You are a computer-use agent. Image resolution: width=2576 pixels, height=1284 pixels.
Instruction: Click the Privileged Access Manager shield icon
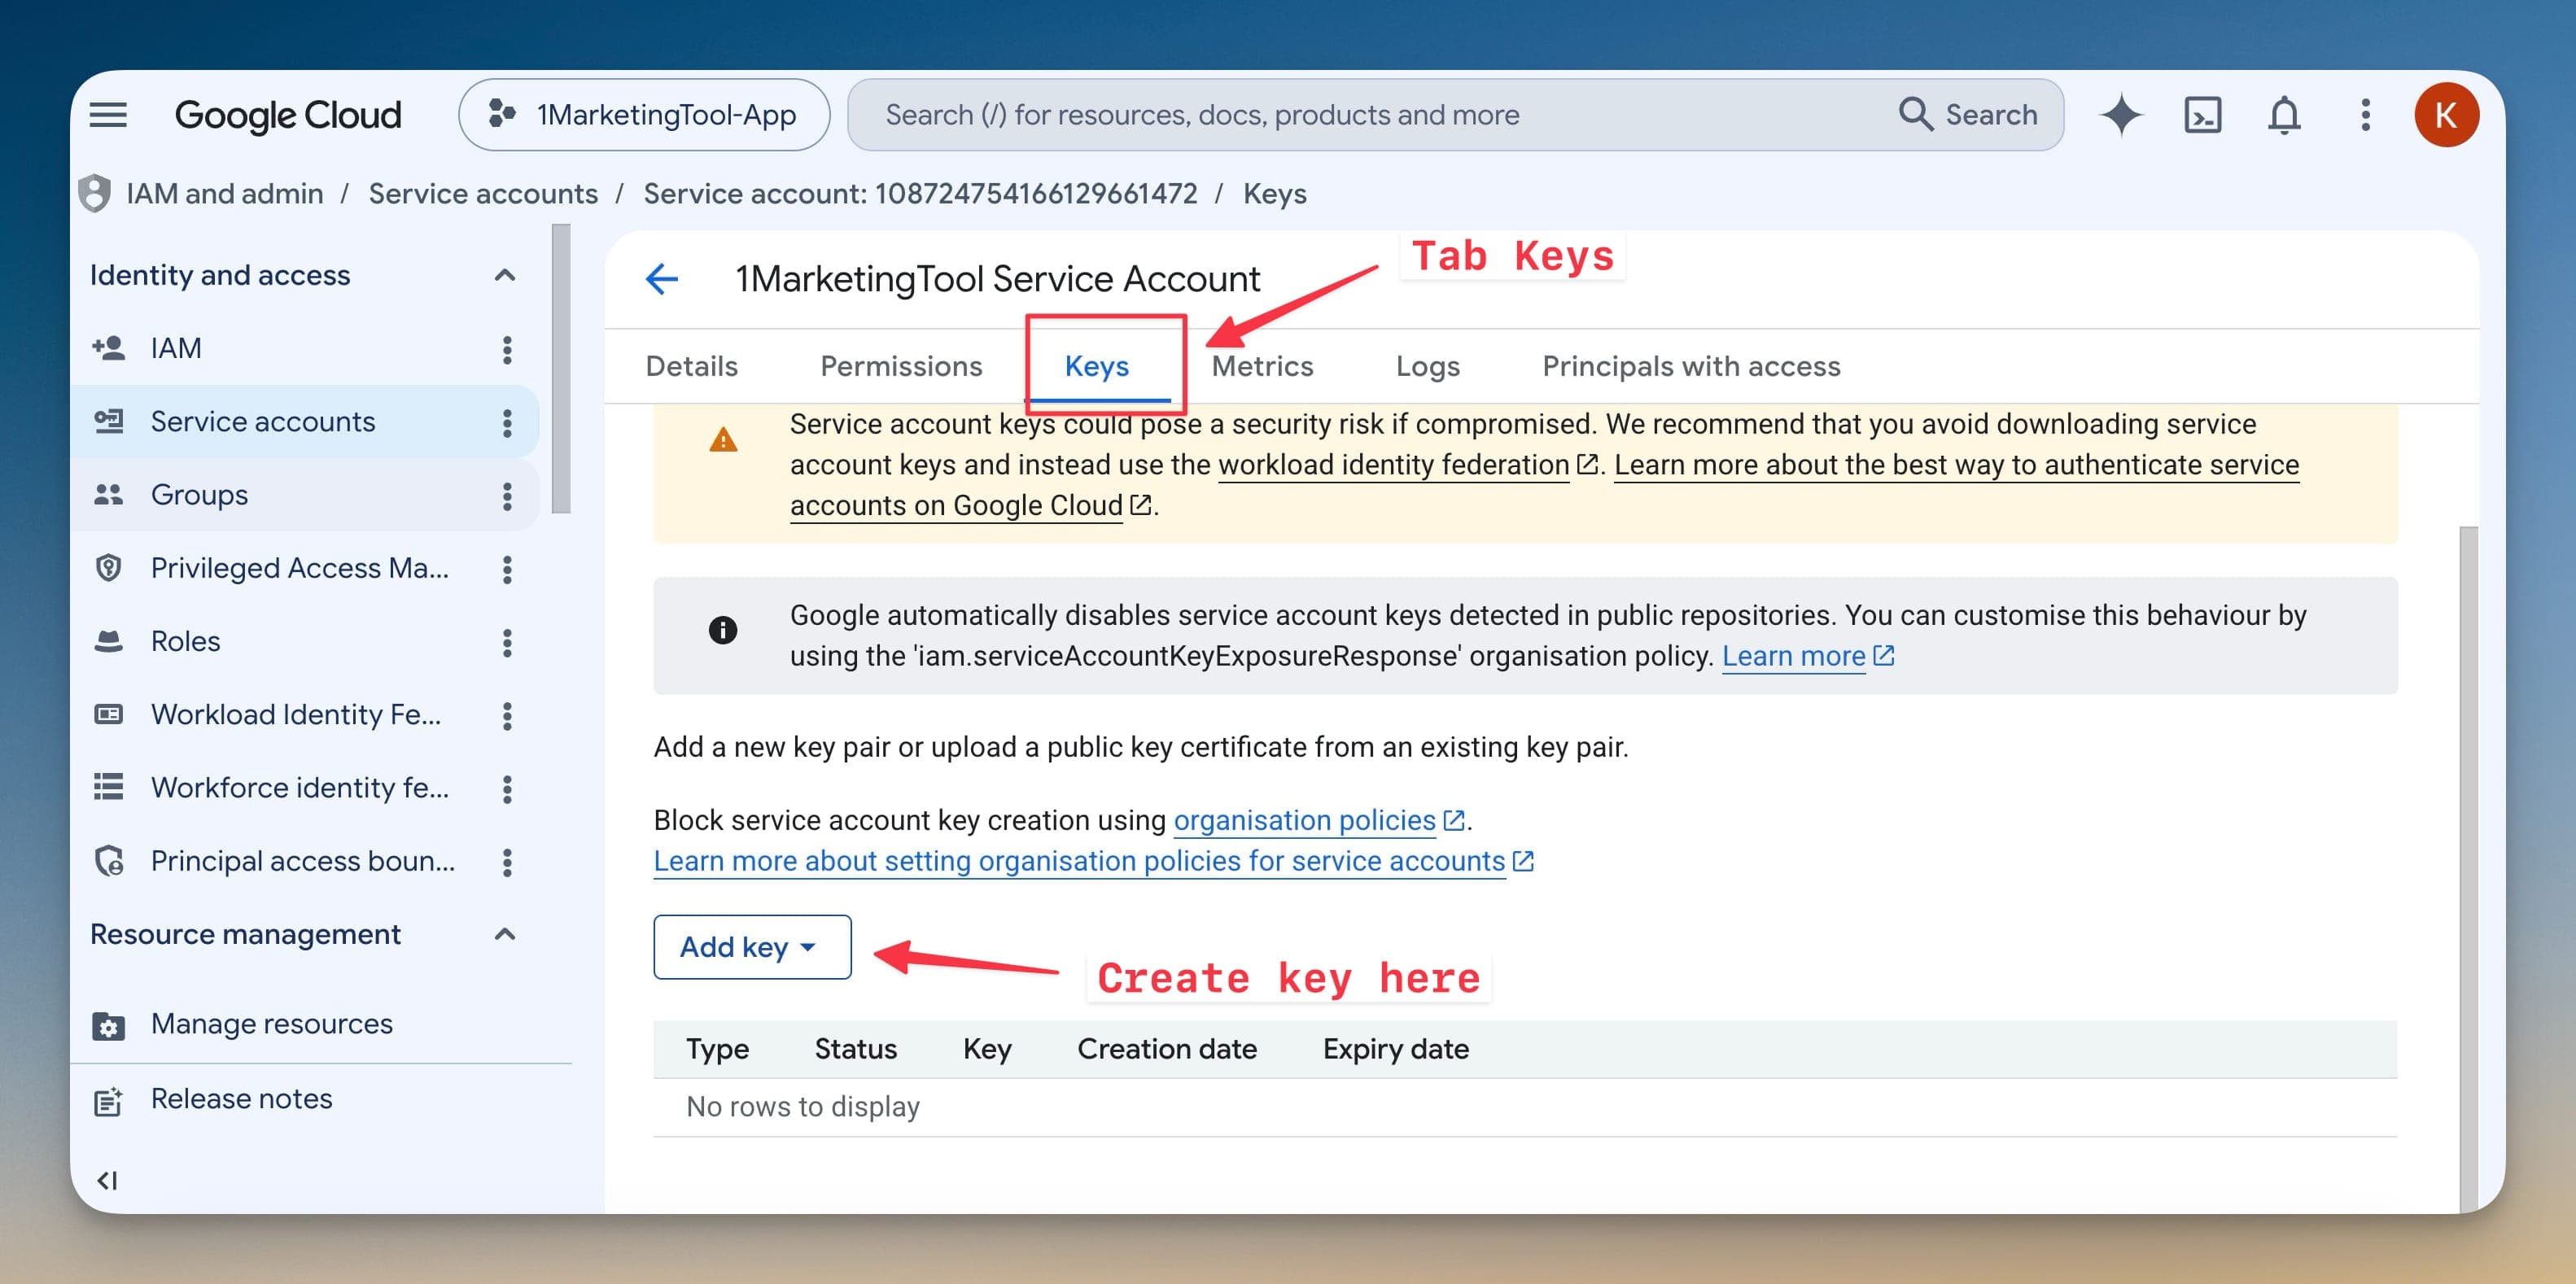pos(108,568)
